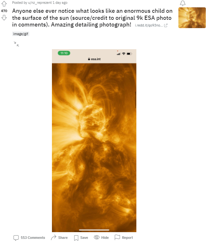The image size is (209, 243).
Task: Downvote the sun photo post
Action: [4, 18]
